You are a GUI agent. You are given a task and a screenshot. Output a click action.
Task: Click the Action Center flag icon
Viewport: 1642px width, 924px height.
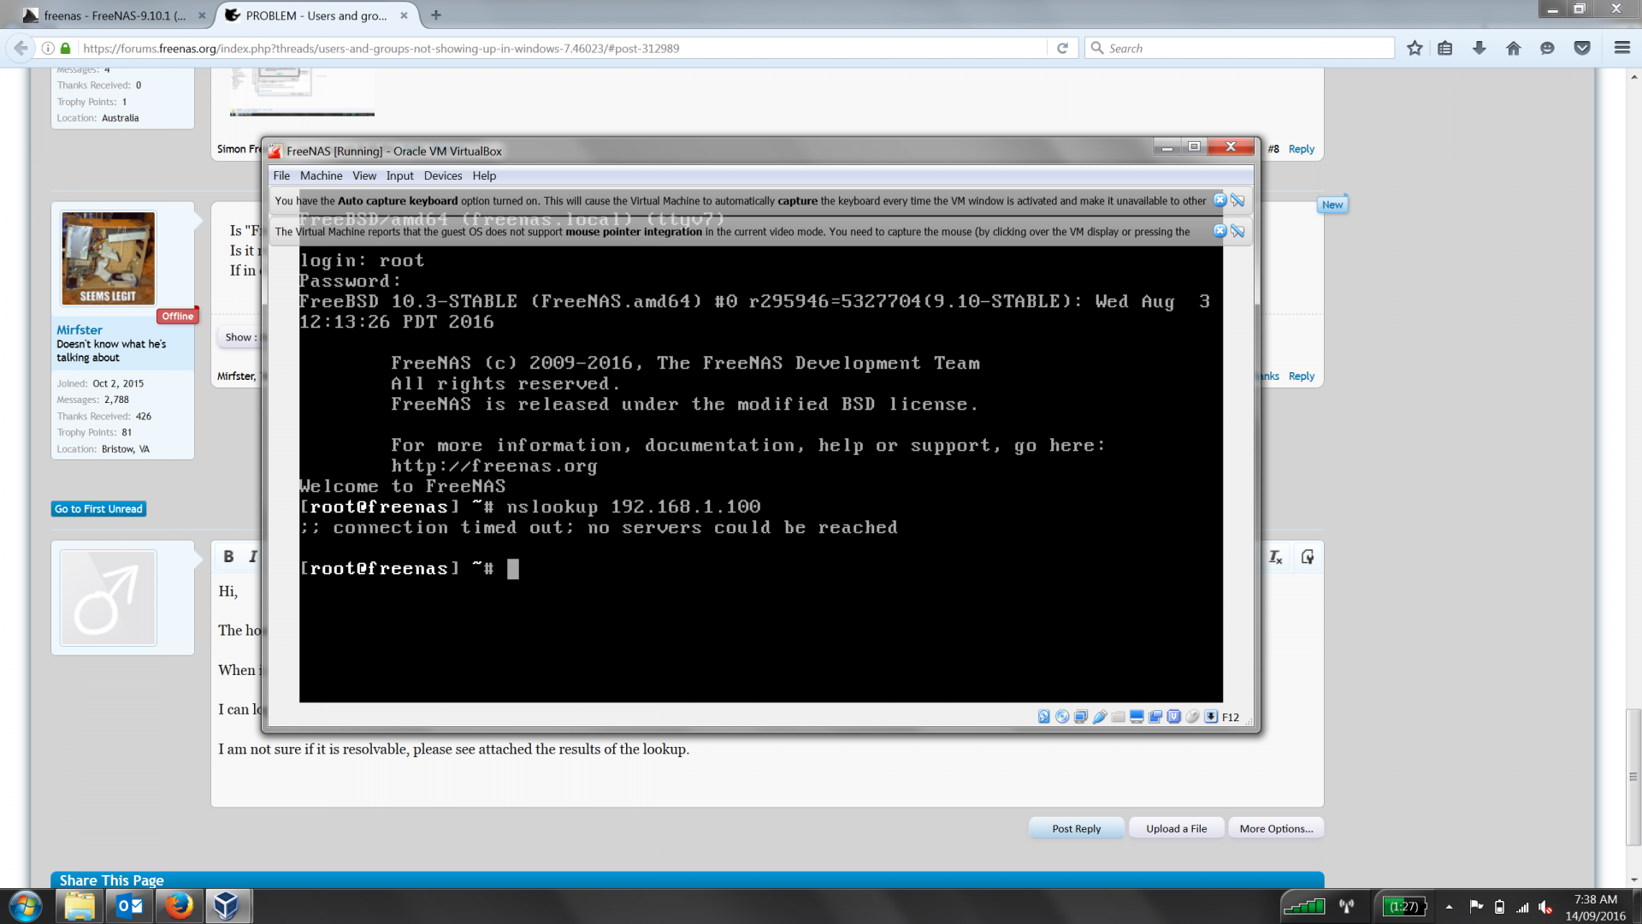1476,907
